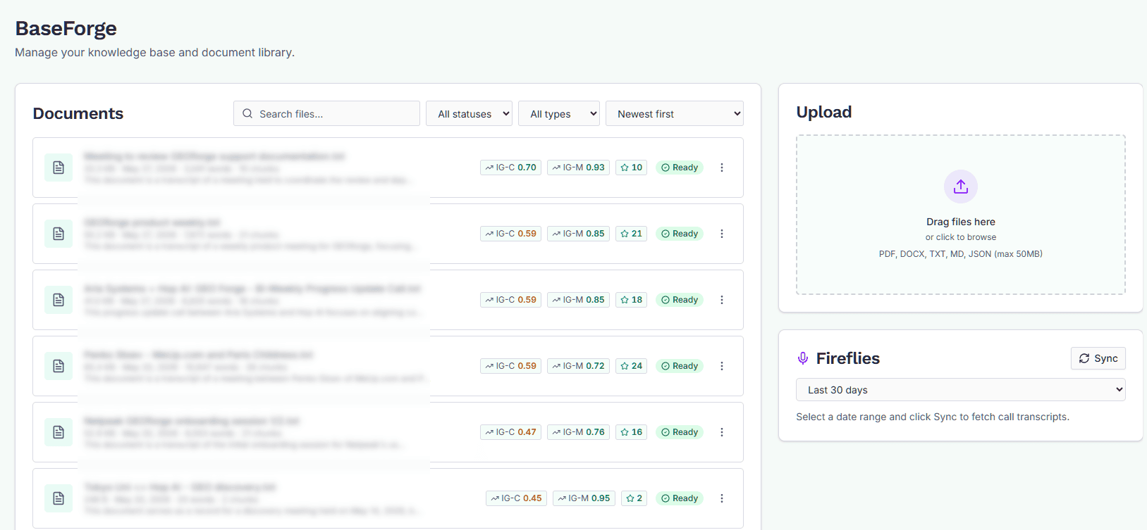
Task: Click the Ready status of the 18-star document
Action: (x=680, y=300)
